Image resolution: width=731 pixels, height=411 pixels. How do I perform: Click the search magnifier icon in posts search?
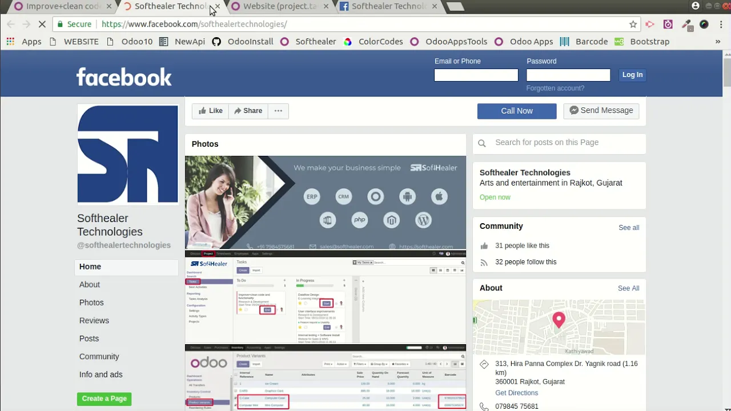pyautogui.click(x=482, y=143)
